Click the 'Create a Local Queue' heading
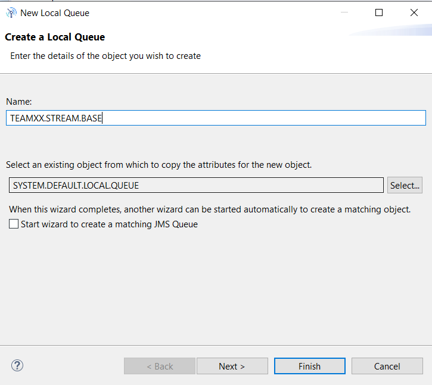This screenshot has width=432, height=385. click(x=55, y=37)
